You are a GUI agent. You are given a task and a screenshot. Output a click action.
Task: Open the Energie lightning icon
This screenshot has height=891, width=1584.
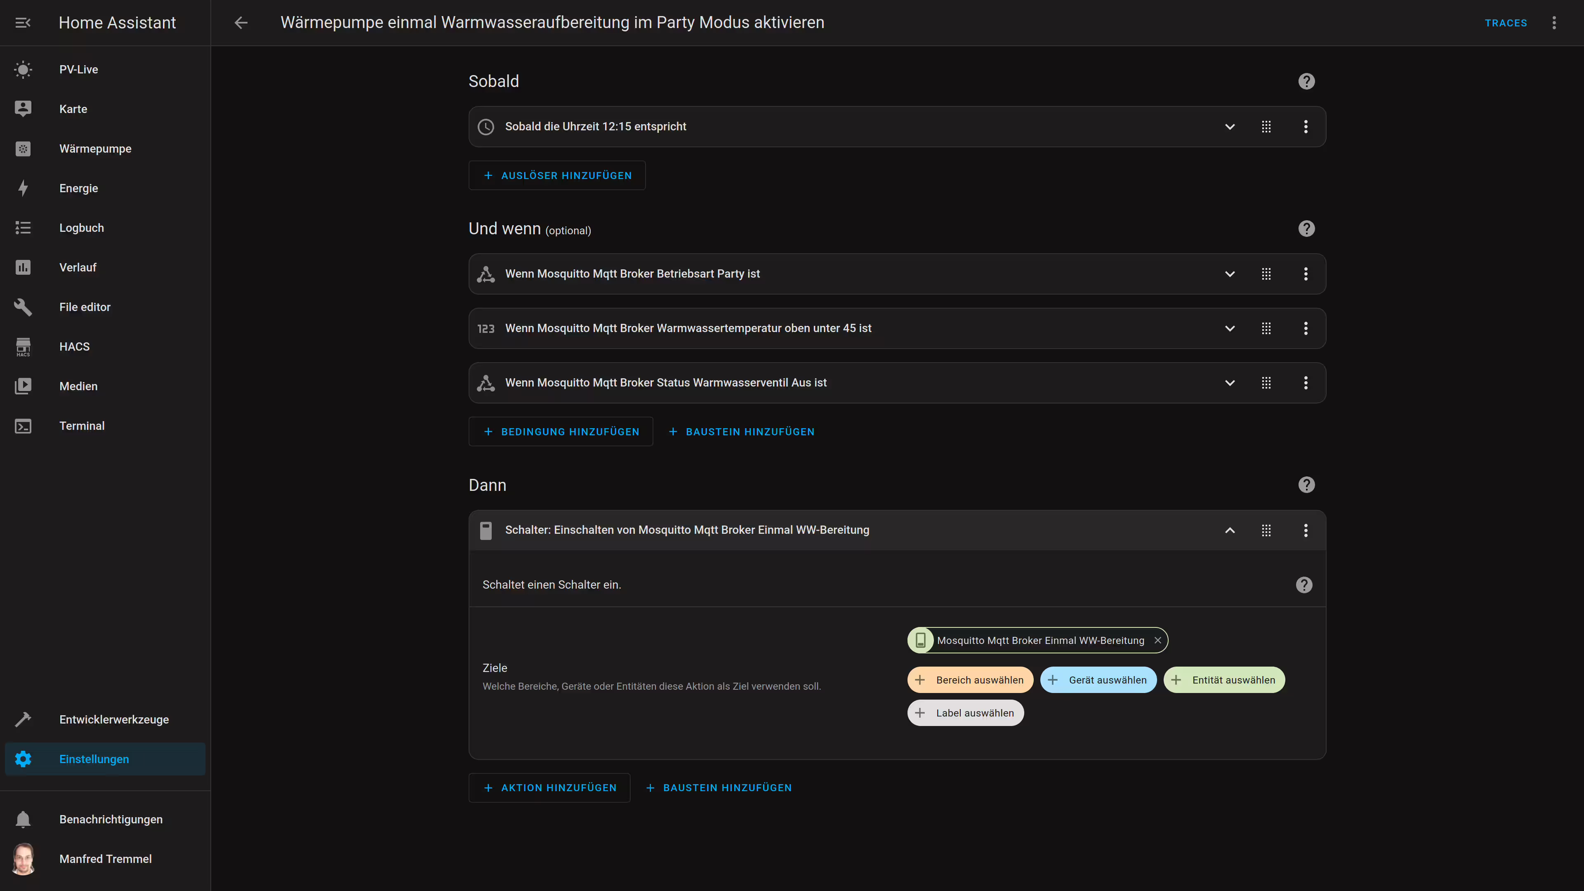23,188
